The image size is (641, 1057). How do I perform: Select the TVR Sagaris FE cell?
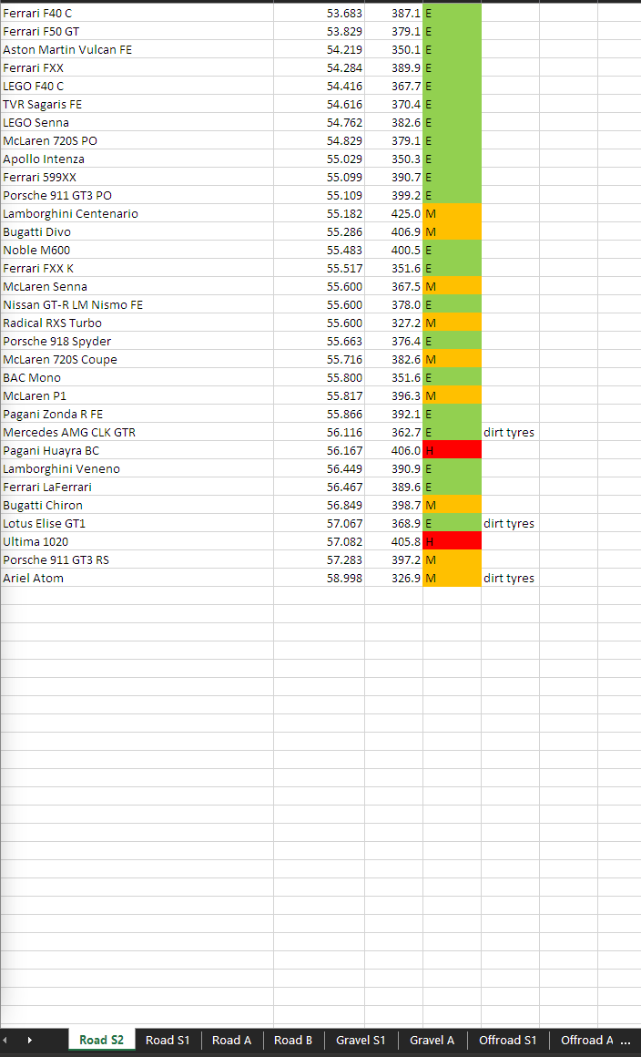click(x=137, y=104)
